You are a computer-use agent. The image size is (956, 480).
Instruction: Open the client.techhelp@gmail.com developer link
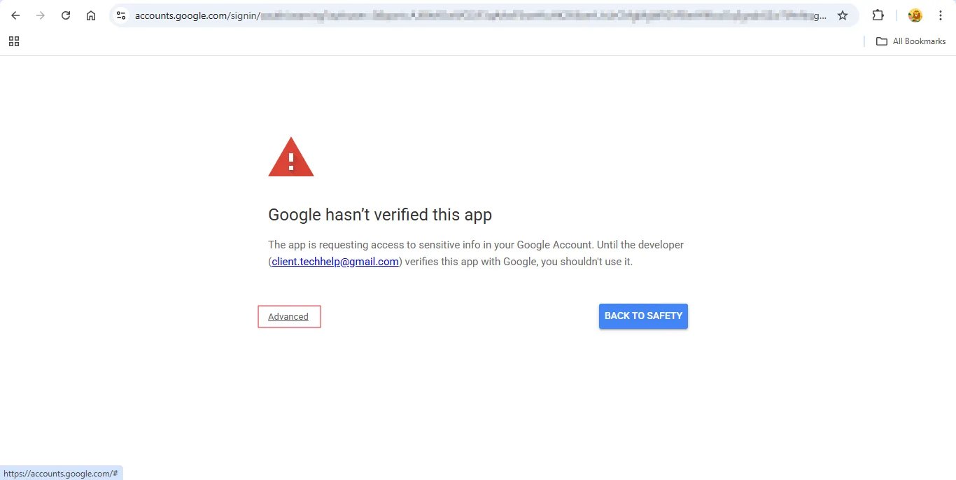tap(335, 262)
